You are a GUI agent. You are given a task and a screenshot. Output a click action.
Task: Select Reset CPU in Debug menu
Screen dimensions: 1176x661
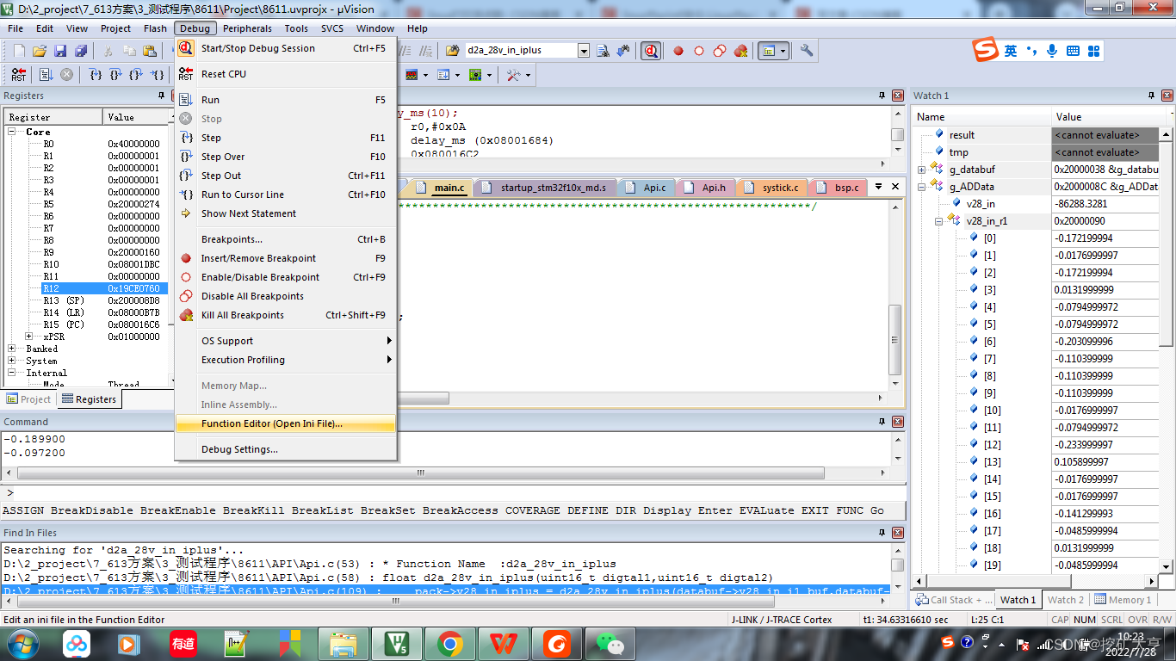click(286, 74)
